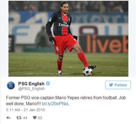Open the PSG English display name
Image resolution: width=136 pixels, height=124 pixels.
click(x=31, y=84)
